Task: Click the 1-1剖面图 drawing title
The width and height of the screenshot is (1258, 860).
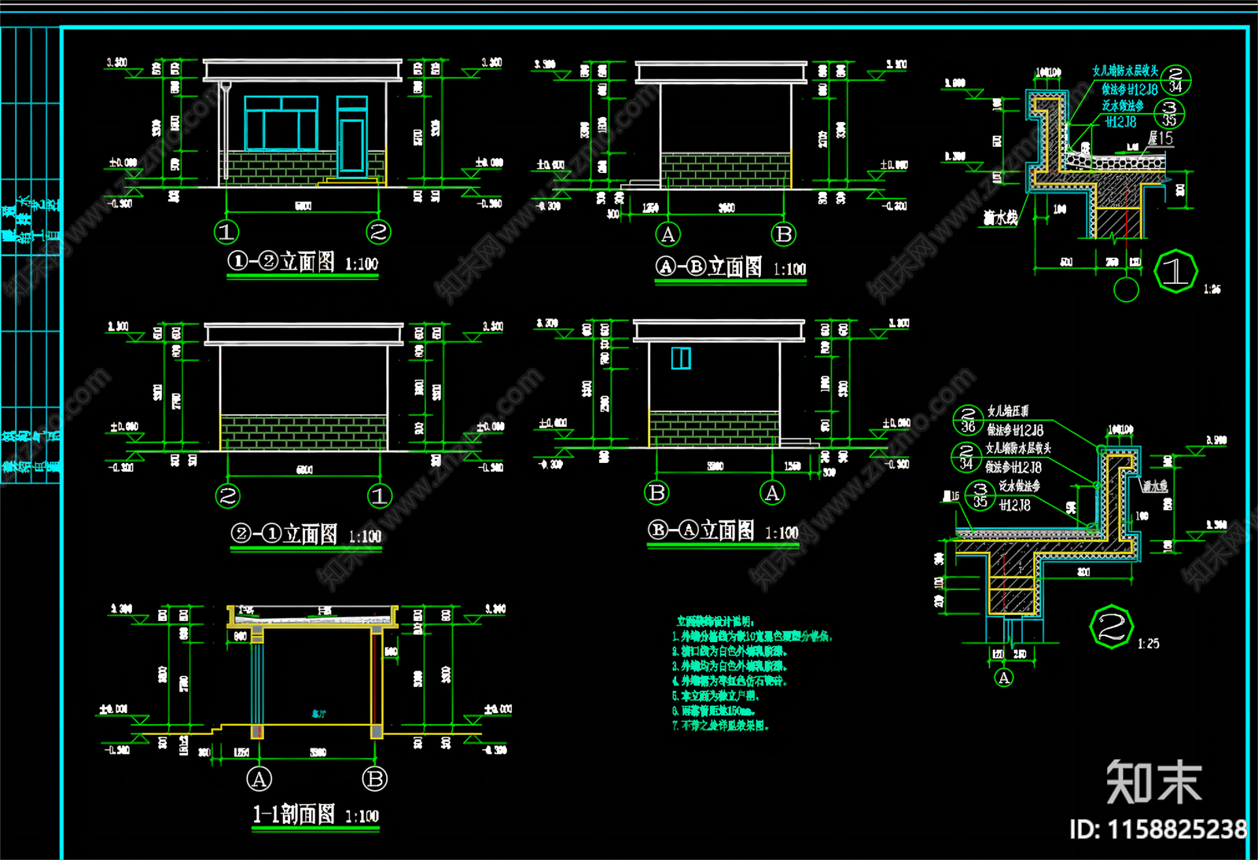Action: click(293, 814)
